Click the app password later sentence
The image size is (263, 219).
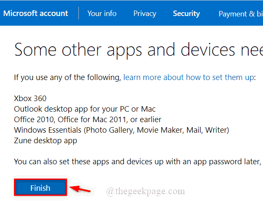(135, 162)
